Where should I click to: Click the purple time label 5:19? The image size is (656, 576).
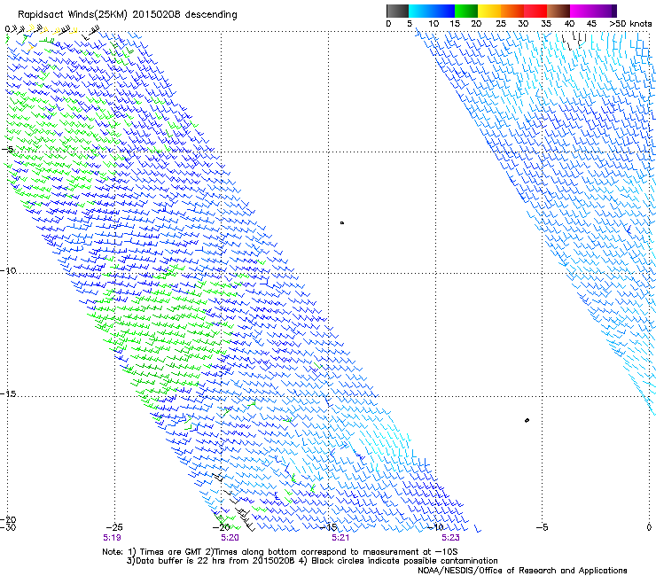click(x=112, y=538)
